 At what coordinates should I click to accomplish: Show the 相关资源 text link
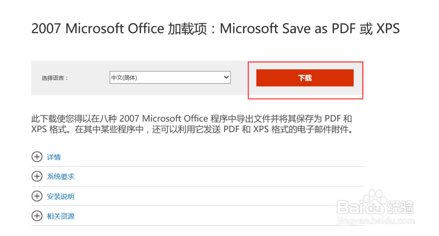[x=61, y=216]
